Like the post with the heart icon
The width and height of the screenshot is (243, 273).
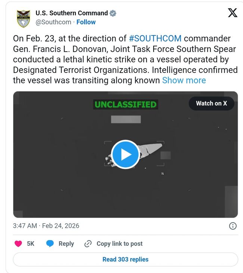click(x=18, y=243)
